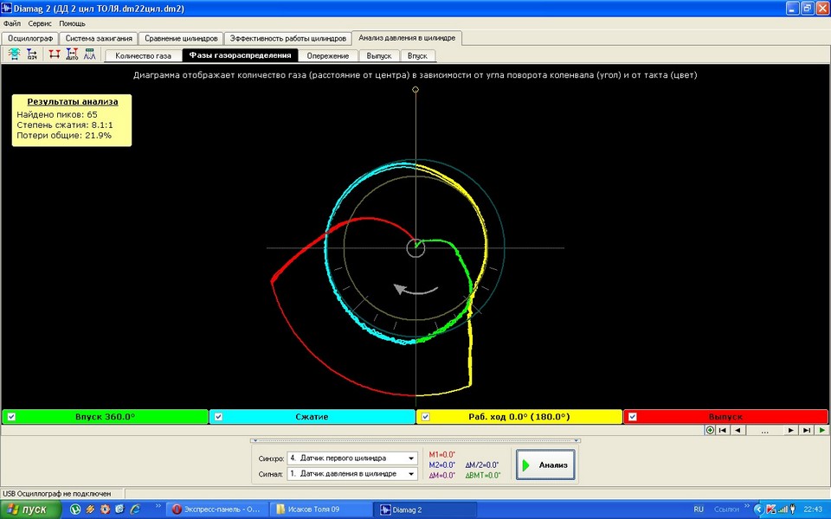Open the Выпуск sub-tab
This screenshot has width=831, height=519.
click(379, 55)
